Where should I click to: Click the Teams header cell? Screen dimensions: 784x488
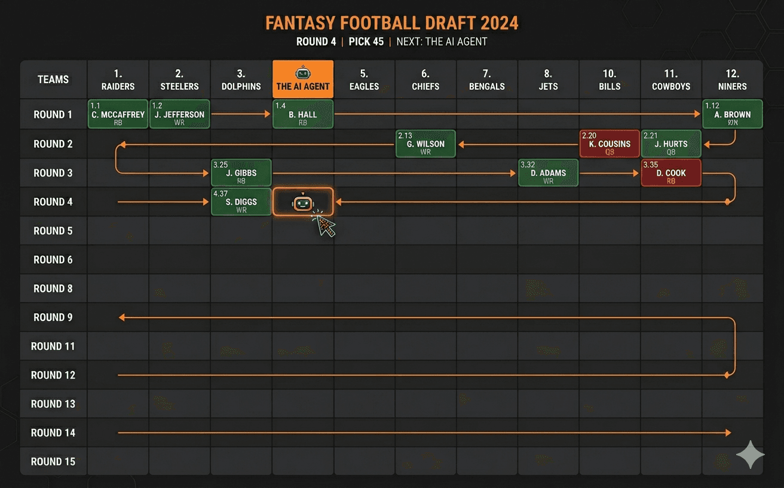(53, 78)
